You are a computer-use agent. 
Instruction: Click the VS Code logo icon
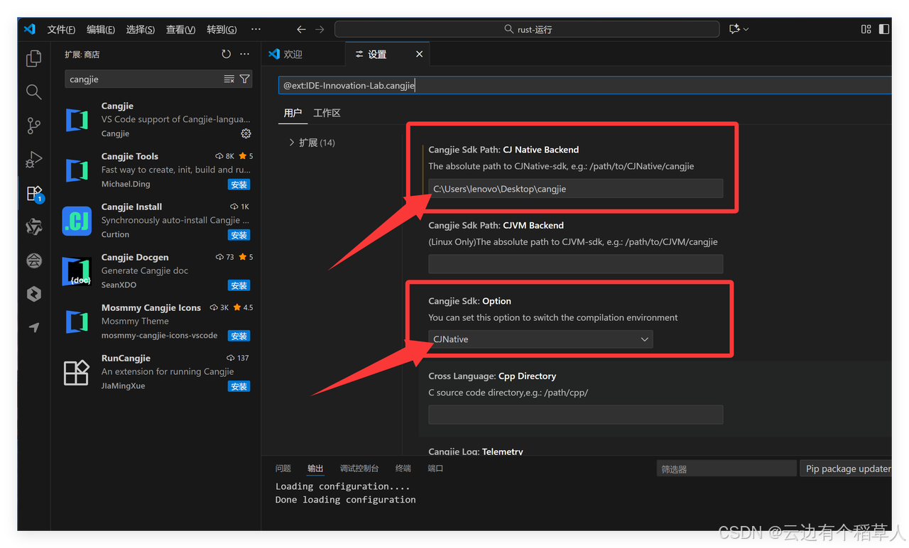click(x=29, y=29)
